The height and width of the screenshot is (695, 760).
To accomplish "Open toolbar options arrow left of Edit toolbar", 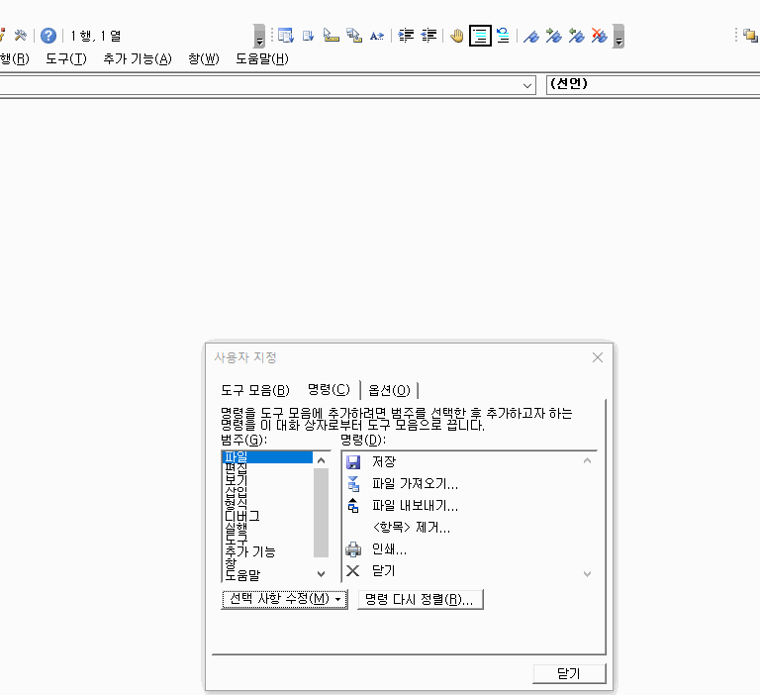I will pos(259,37).
